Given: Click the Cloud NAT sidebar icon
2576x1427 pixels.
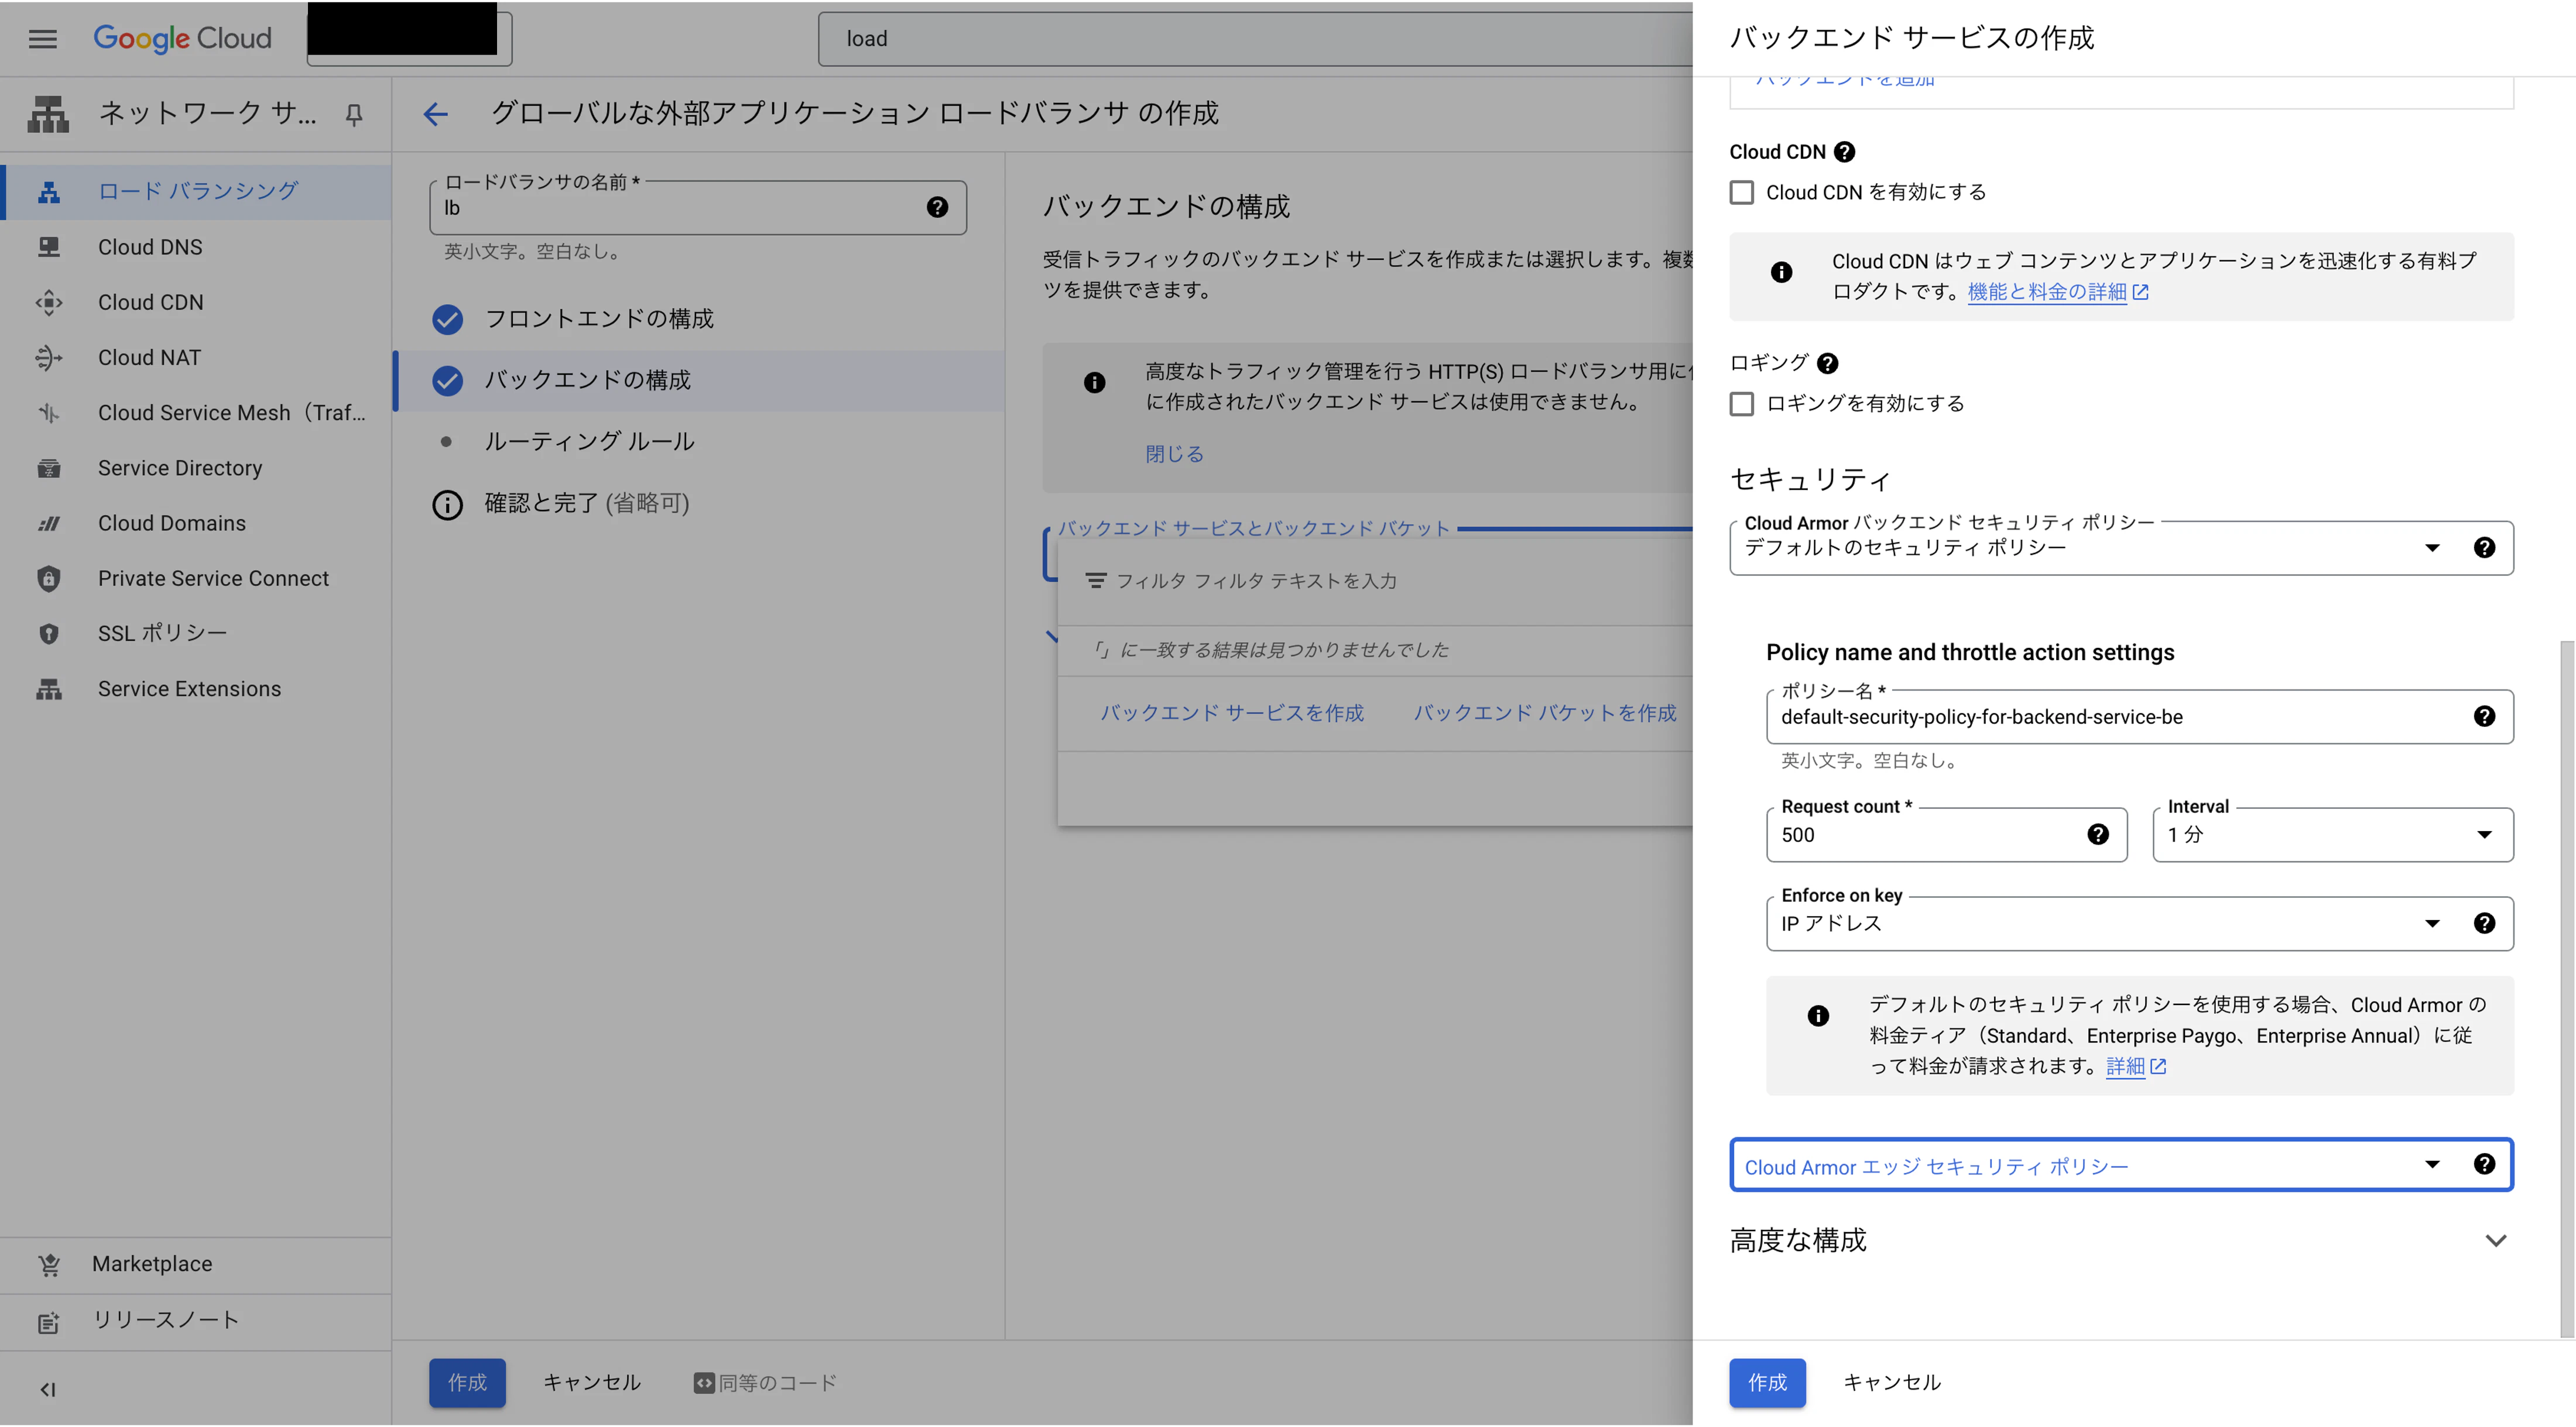Looking at the screenshot, I should [x=48, y=357].
